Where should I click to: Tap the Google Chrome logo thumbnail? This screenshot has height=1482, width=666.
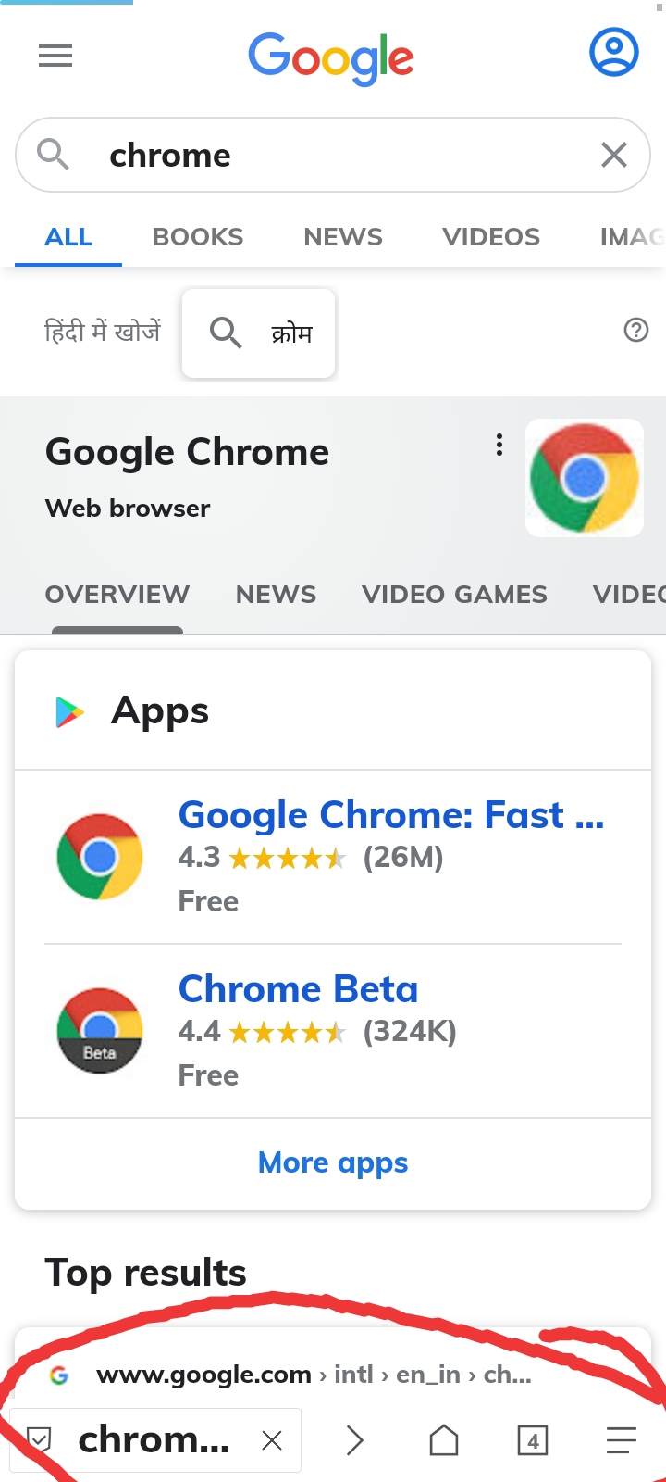point(585,478)
